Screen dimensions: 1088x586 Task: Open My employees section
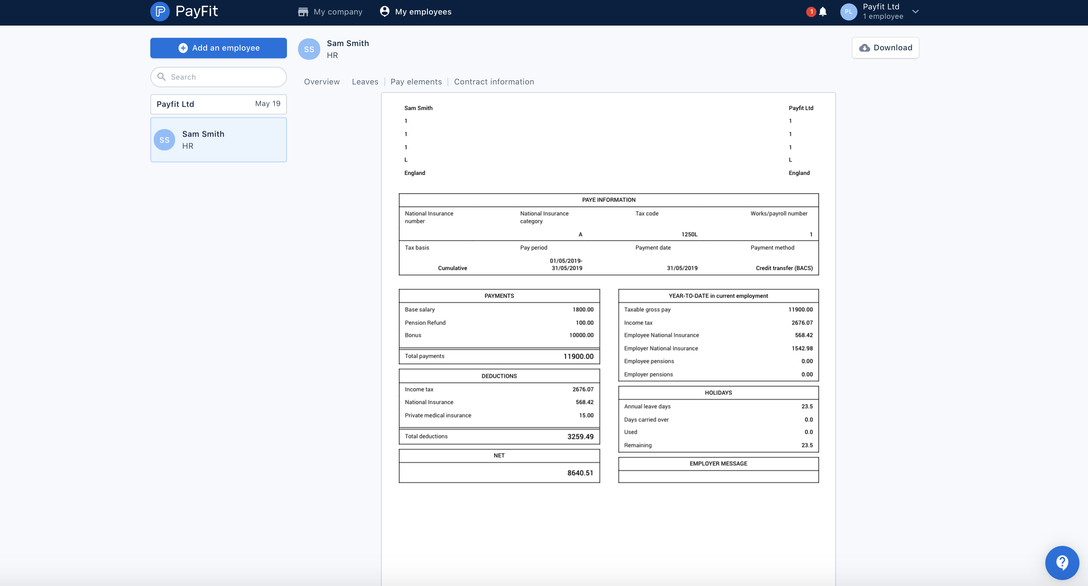pyautogui.click(x=415, y=12)
